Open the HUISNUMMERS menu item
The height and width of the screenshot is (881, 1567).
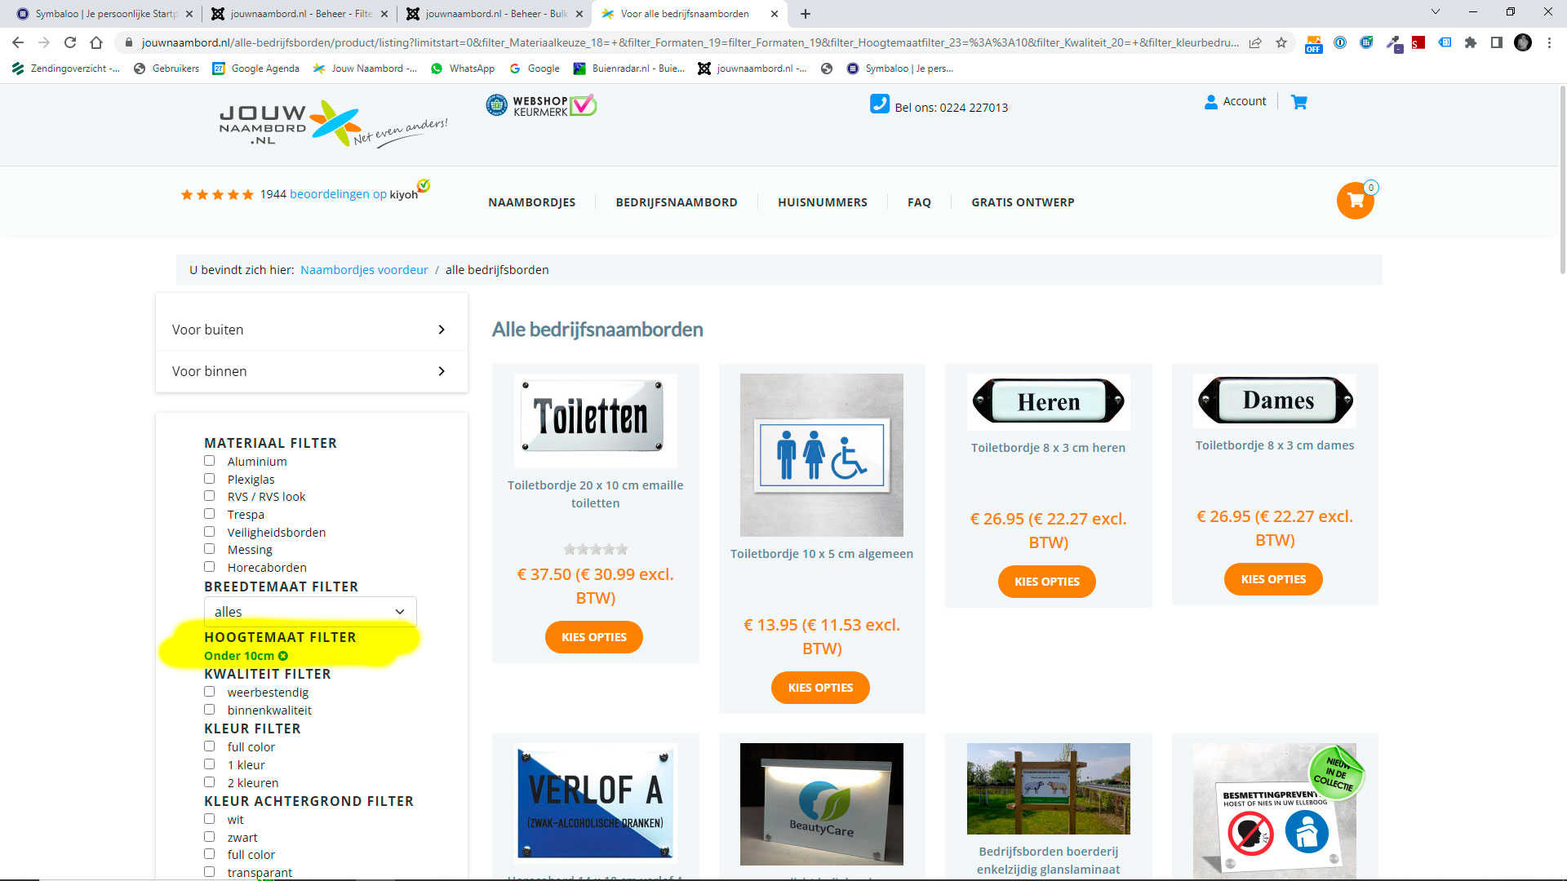tap(822, 202)
